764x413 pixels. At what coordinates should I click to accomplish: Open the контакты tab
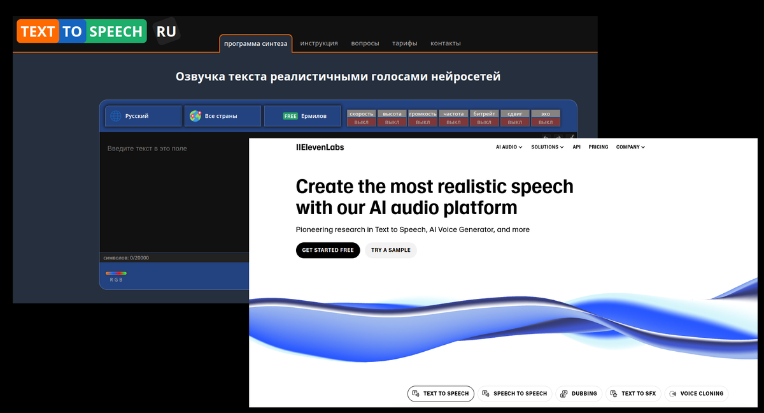446,43
